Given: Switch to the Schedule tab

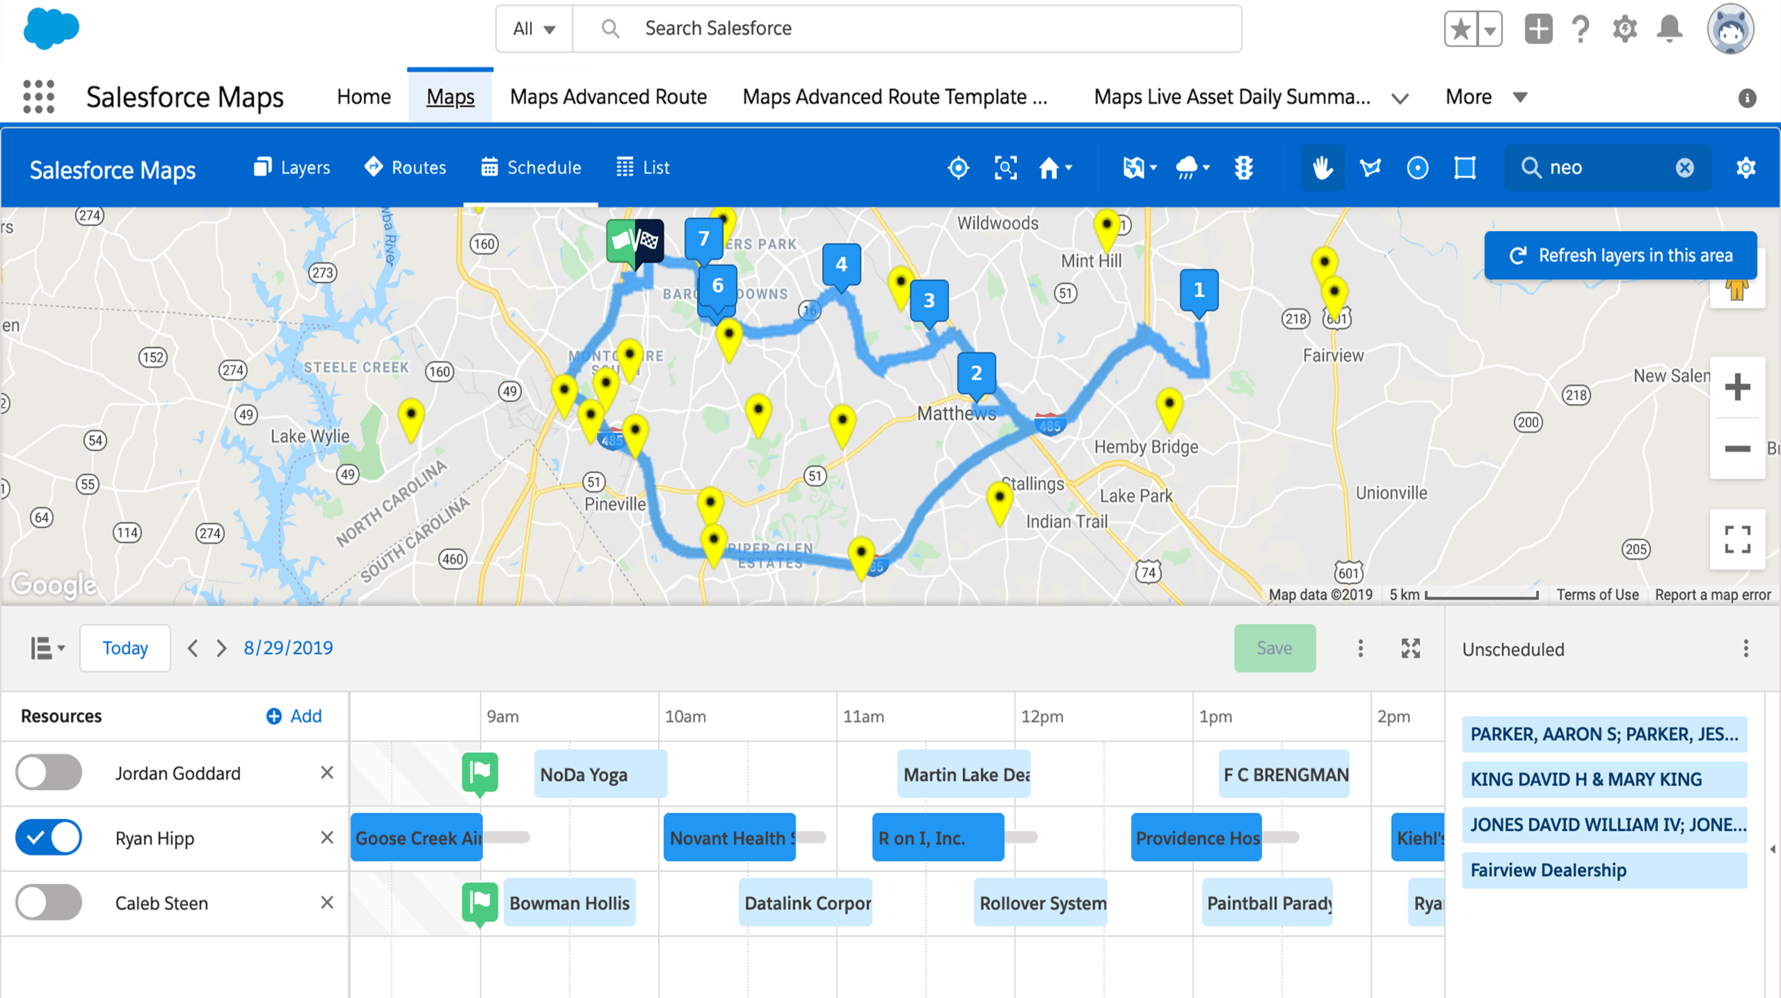Looking at the screenshot, I should 531,168.
